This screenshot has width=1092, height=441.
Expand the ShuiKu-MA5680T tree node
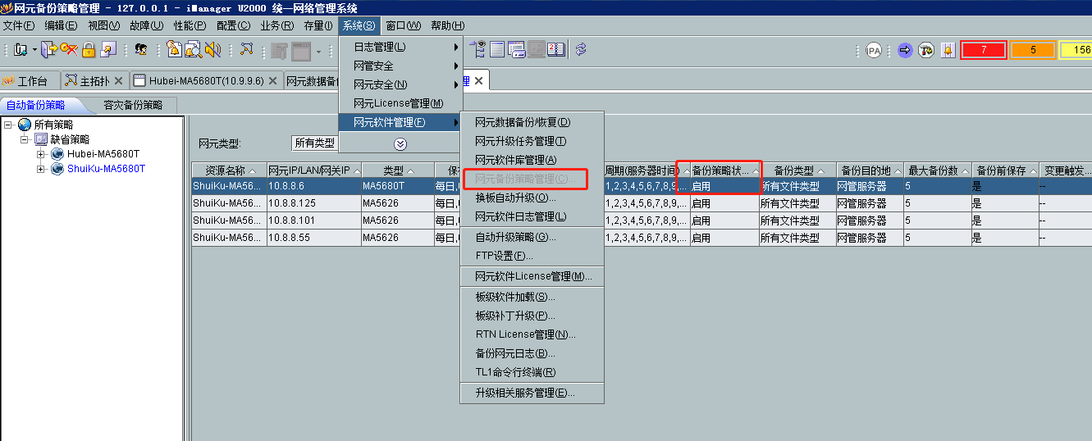40,169
